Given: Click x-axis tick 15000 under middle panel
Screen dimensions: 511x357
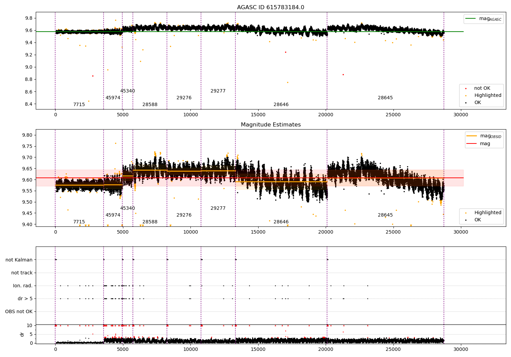Looking at the screenshot, I should click(x=258, y=232).
